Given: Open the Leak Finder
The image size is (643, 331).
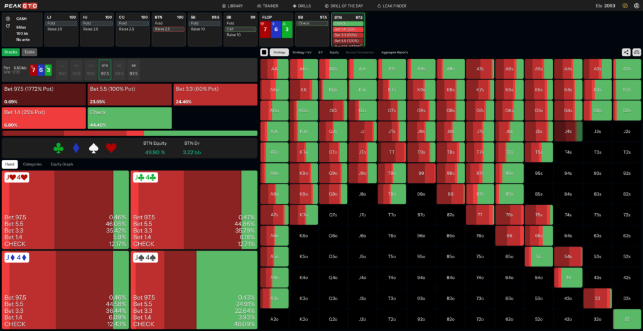Looking at the screenshot, I should point(391,6).
